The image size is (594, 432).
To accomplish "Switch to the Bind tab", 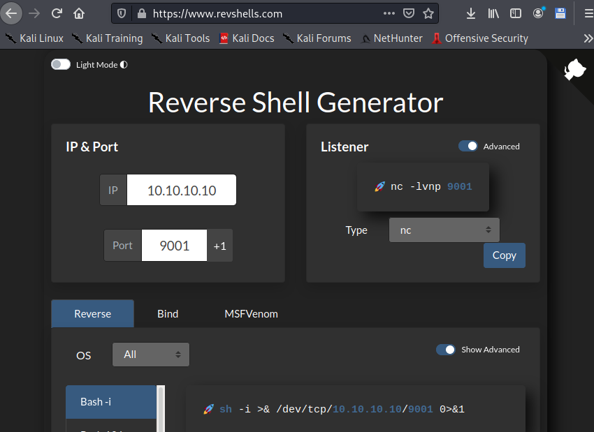I will 168,313.
